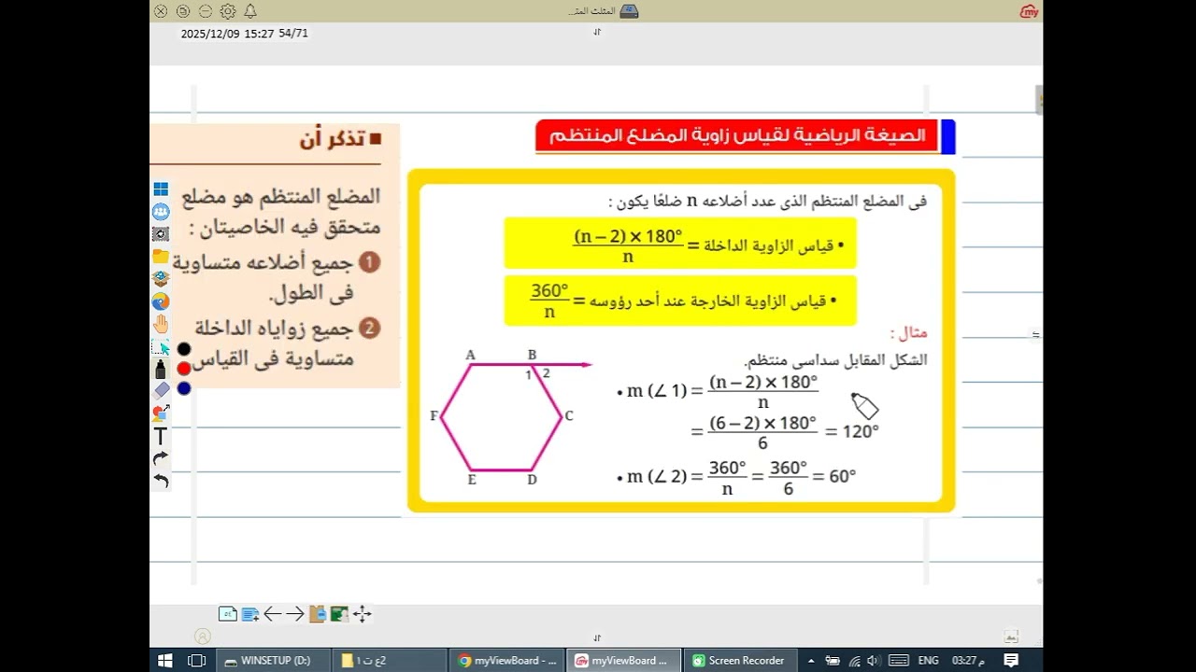Switch to the folder window '2ع ت 1' on taskbar
This screenshot has width=1196, height=672.
[389, 660]
